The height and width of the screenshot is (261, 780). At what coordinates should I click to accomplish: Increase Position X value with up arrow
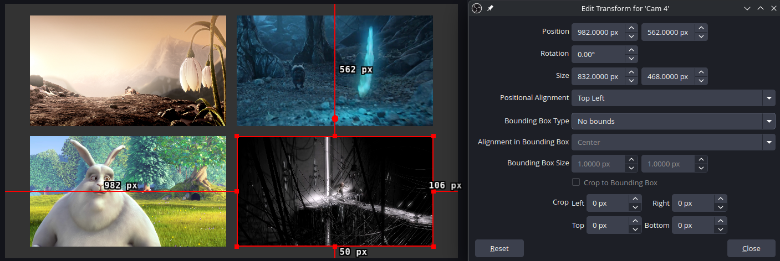click(631, 28)
